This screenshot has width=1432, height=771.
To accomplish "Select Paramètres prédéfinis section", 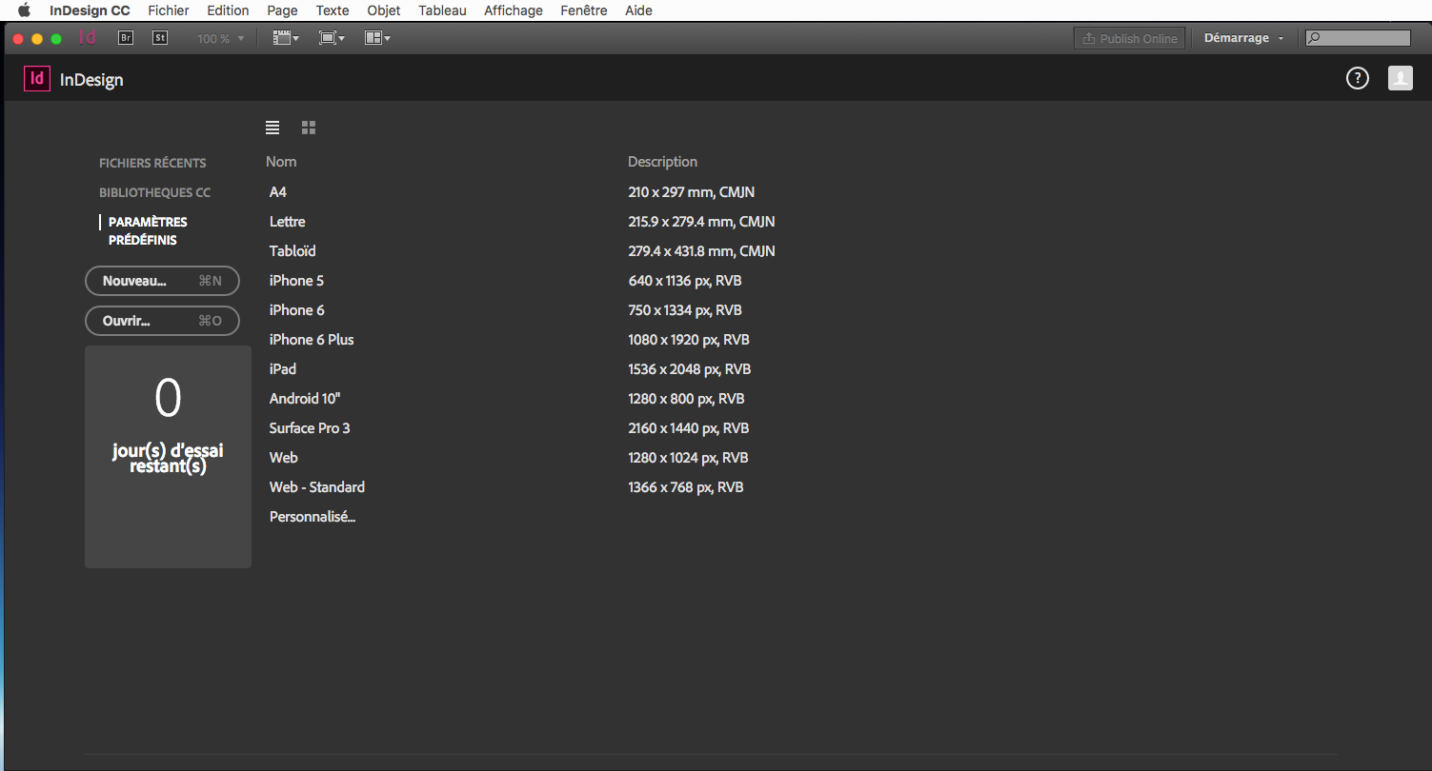I will [x=148, y=231].
